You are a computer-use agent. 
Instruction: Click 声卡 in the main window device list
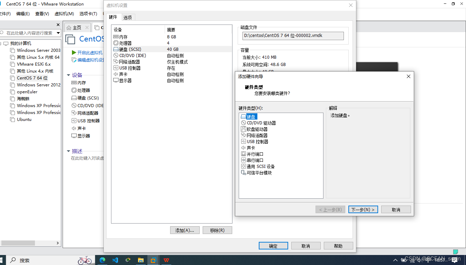click(79, 128)
